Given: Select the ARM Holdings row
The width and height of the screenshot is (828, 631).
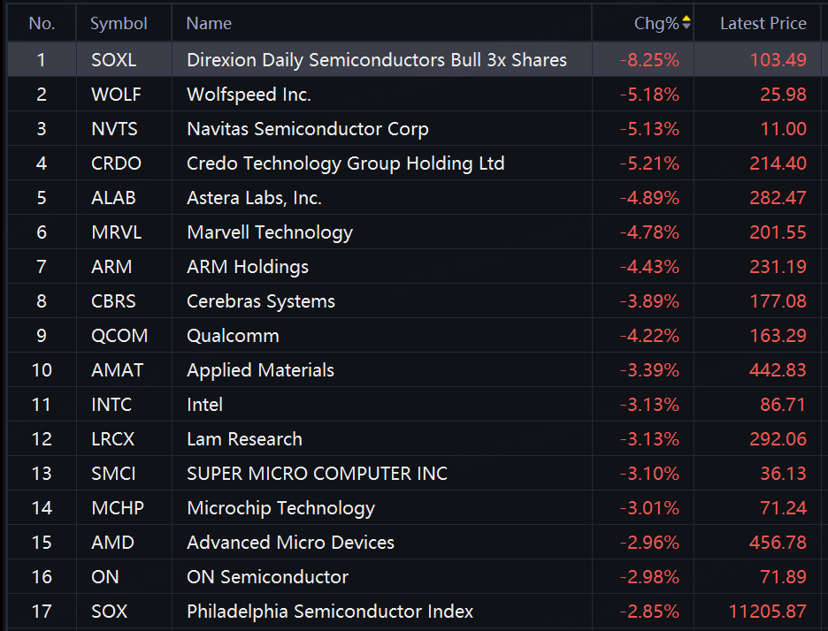Looking at the screenshot, I should 414,266.
